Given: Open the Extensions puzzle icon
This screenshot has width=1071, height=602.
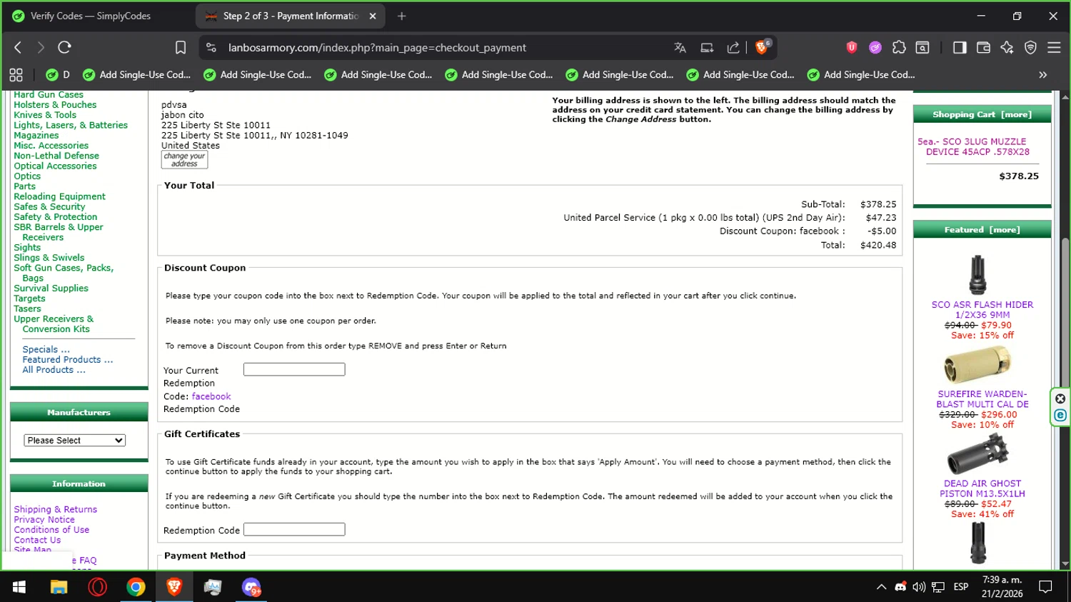Looking at the screenshot, I should point(899,47).
